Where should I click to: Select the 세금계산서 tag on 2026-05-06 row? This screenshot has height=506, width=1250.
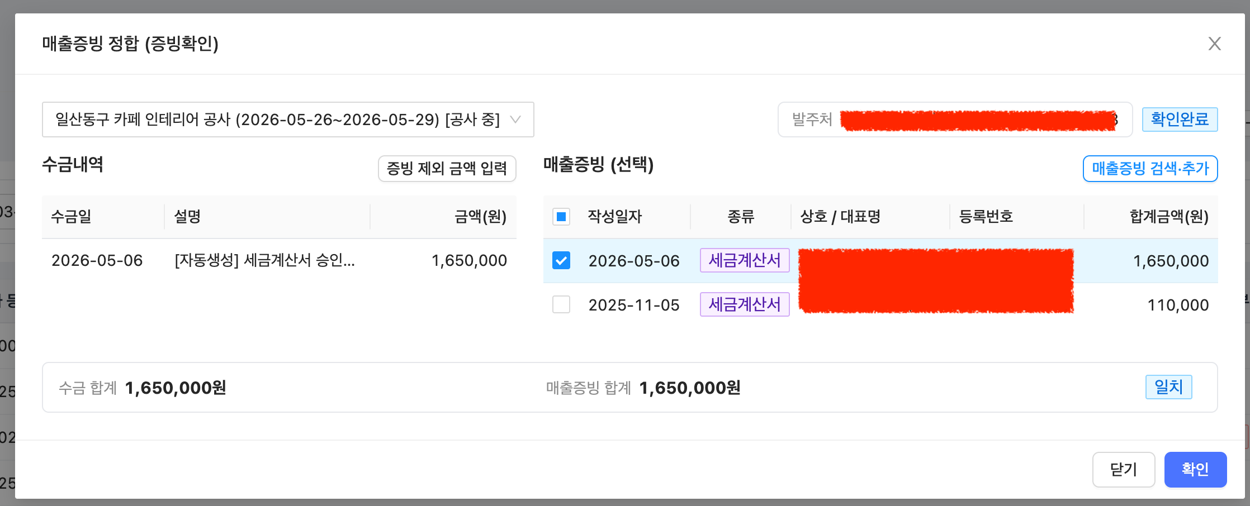point(745,260)
